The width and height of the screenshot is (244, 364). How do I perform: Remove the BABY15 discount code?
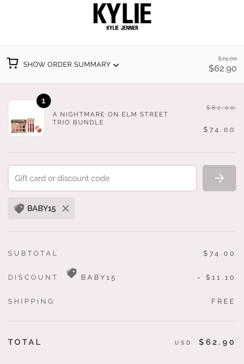(x=65, y=208)
